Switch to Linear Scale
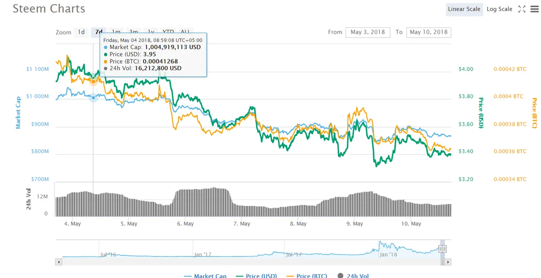Viewport: 541px width, 278px height. coord(464,9)
